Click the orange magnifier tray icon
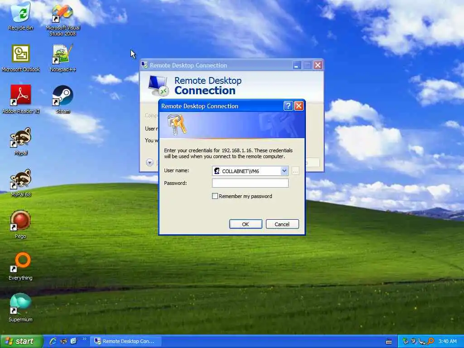 pos(430,341)
